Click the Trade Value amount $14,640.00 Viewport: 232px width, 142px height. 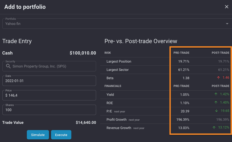tap(86, 123)
